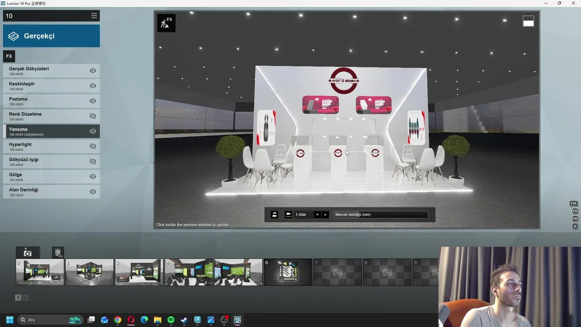This screenshot has width=581, height=327.
Task: Adjust the Mercek derinliği (mm) slider
Action: (x=380, y=215)
